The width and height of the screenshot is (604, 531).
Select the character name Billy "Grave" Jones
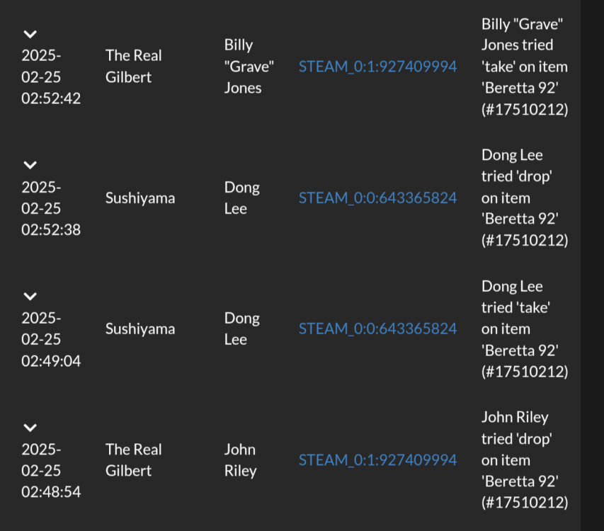(x=249, y=67)
